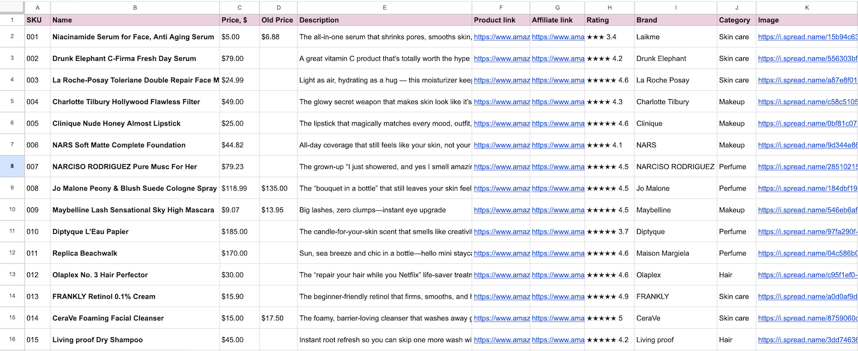Open product link for FRANKLY Retinol Cream

point(502,296)
